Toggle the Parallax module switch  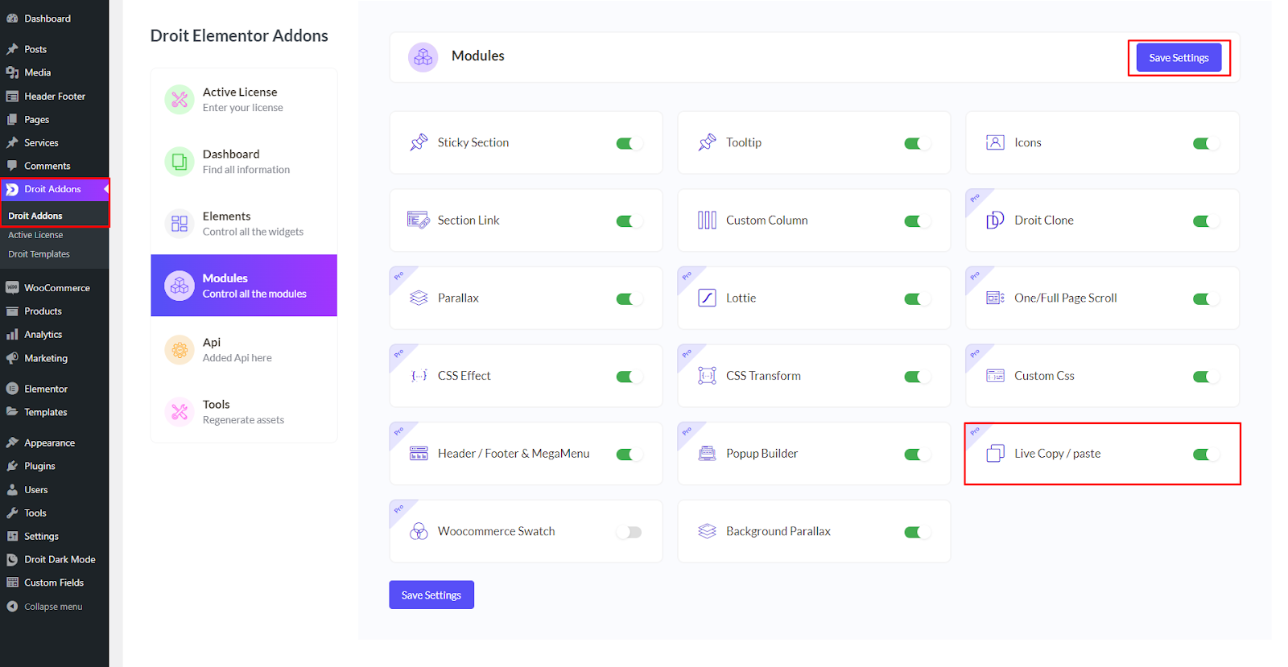point(629,299)
